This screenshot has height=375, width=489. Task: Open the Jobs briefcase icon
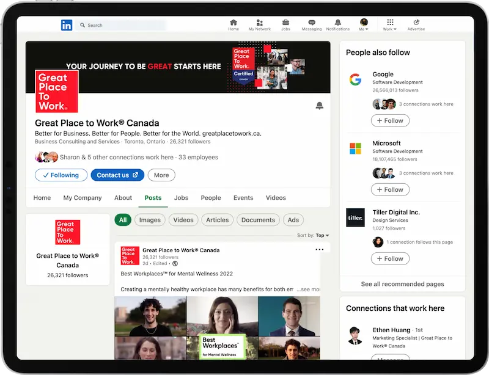tap(285, 25)
